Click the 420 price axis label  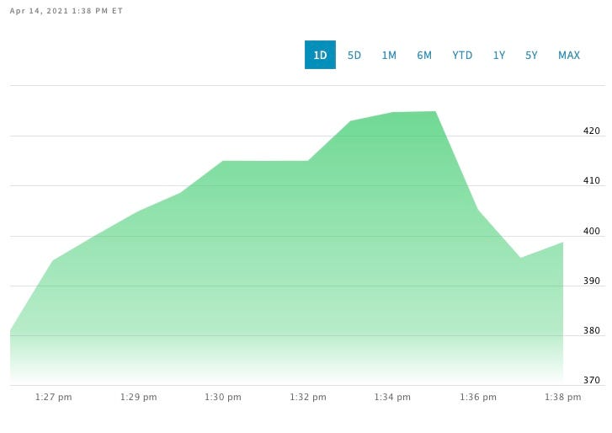click(x=591, y=131)
